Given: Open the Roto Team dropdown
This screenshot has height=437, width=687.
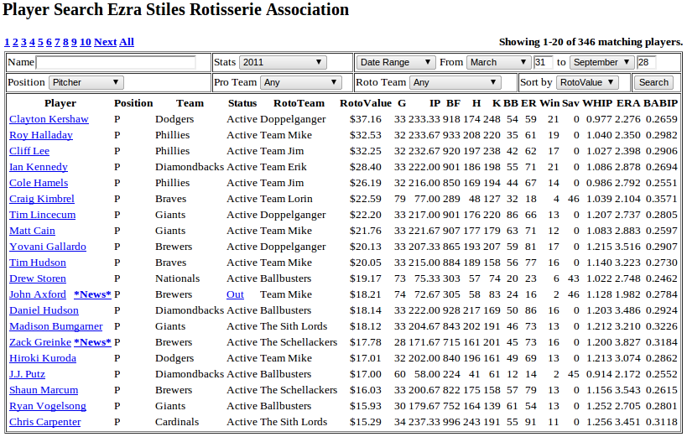Looking at the screenshot, I should (x=455, y=82).
